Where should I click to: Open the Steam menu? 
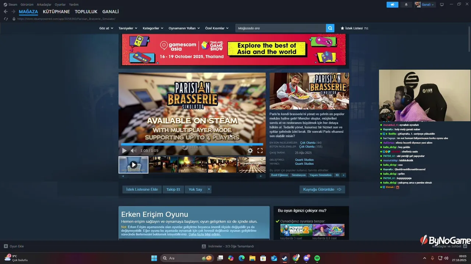[10, 4]
